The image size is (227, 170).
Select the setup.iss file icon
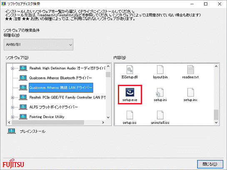coord(130,115)
